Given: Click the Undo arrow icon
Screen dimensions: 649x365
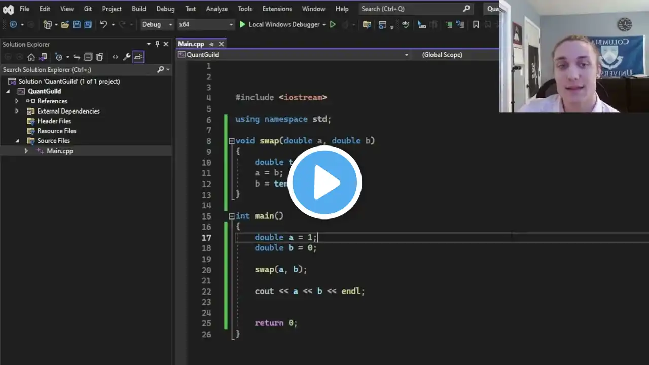Looking at the screenshot, I should (x=103, y=24).
